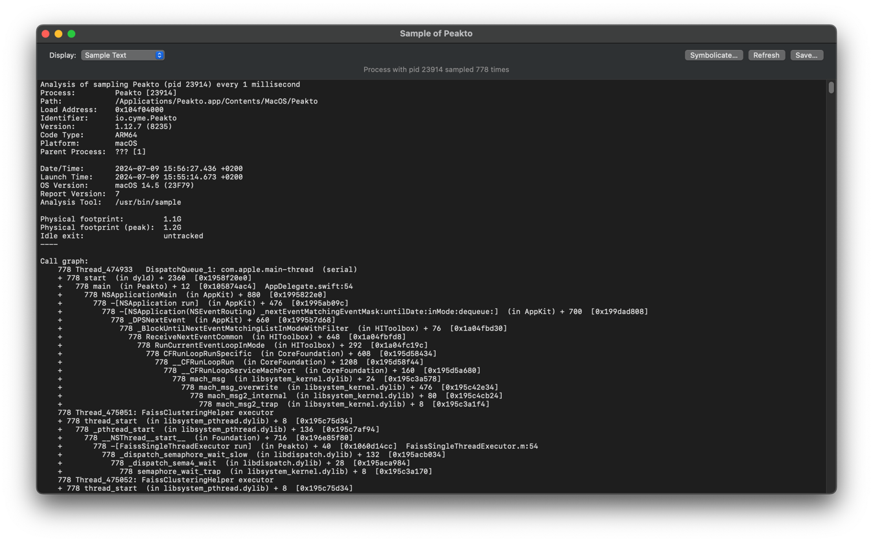Screen dimensions: 873x542
Task: Click the Thread_475052 FaissClusteringHelper executor line
Action: point(165,480)
